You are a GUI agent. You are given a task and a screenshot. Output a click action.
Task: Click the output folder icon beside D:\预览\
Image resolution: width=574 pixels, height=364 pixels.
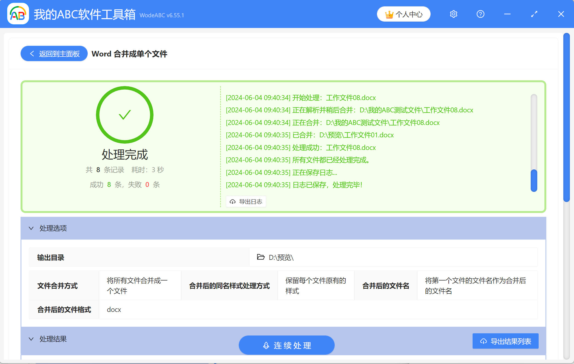coord(261,257)
